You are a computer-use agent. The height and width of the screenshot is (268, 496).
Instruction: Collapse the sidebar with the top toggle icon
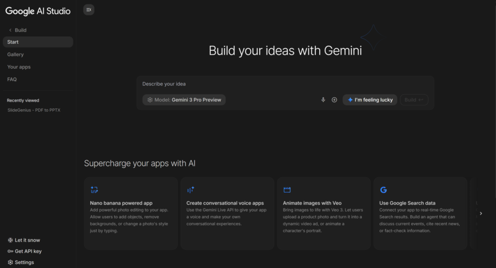[x=89, y=10]
